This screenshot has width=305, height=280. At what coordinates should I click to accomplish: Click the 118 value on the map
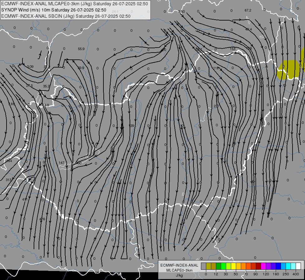[216, 68]
